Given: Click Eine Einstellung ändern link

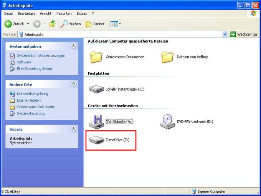Looking at the screenshot, I should tap(35, 69).
